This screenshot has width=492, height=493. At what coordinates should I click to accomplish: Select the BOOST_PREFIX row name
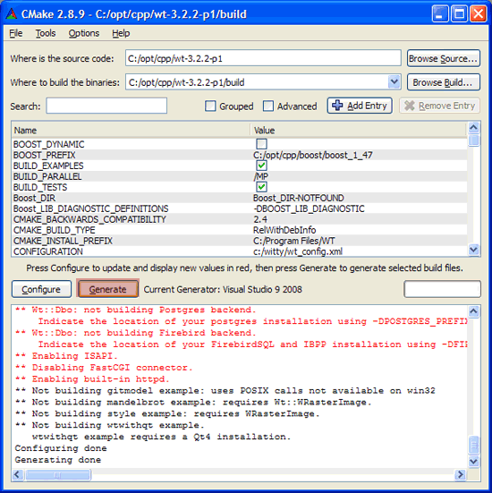[45, 155]
